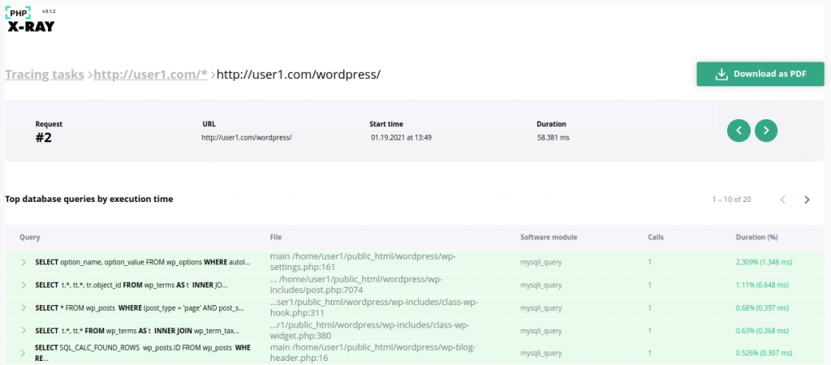Click the URL value http://user1.com/wordpress/ in summary

[247, 138]
